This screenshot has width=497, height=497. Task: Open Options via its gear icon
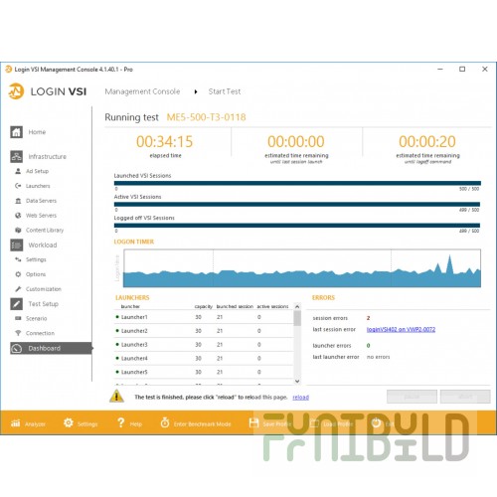click(x=18, y=274)
